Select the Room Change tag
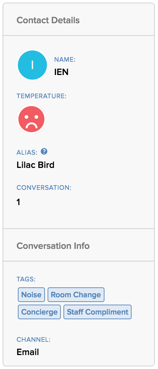The width and height of the screenshot is (158, 369). coord(76,295)
